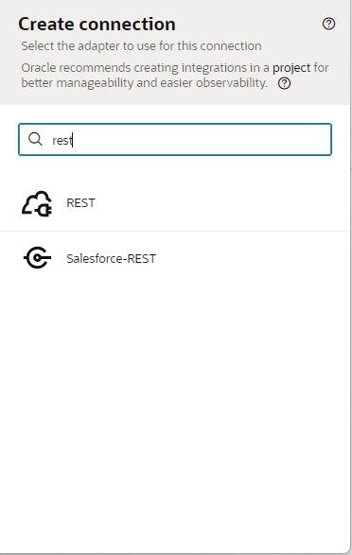Click divider line between the two adapters
Viewport: 352px width, 555px height.
pyautogui.click(x=175, y=232)
